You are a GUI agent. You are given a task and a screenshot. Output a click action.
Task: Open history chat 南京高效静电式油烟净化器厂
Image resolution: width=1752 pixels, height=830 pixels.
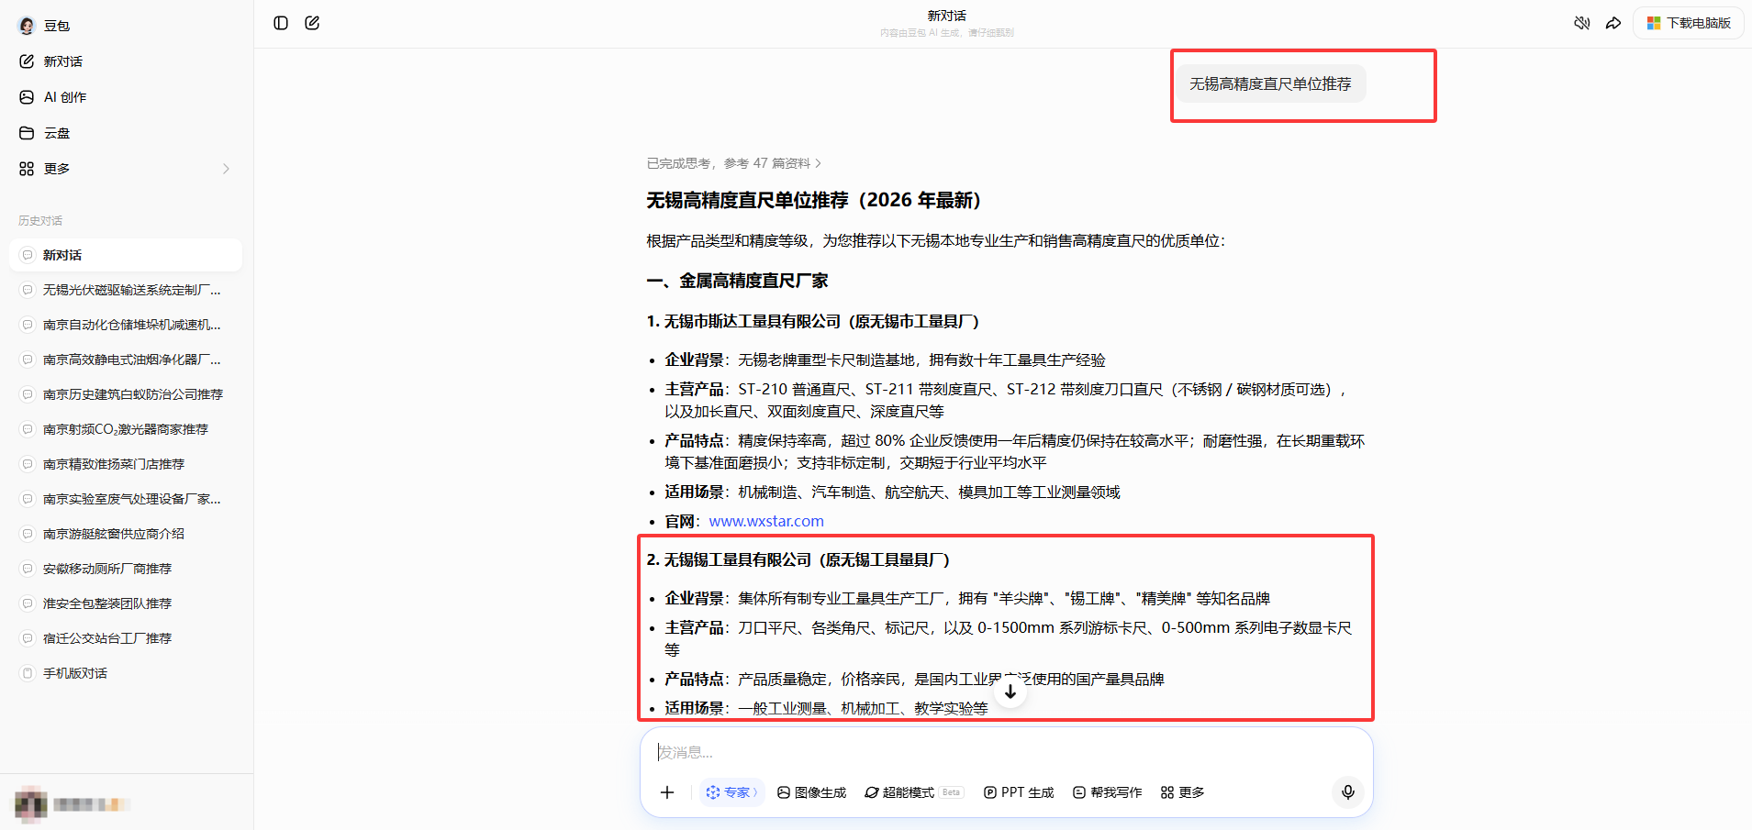coord(126,360)
